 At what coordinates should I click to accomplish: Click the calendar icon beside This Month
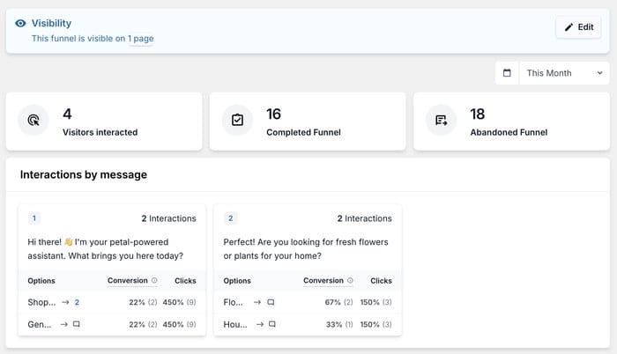click(x=507, y=73)
